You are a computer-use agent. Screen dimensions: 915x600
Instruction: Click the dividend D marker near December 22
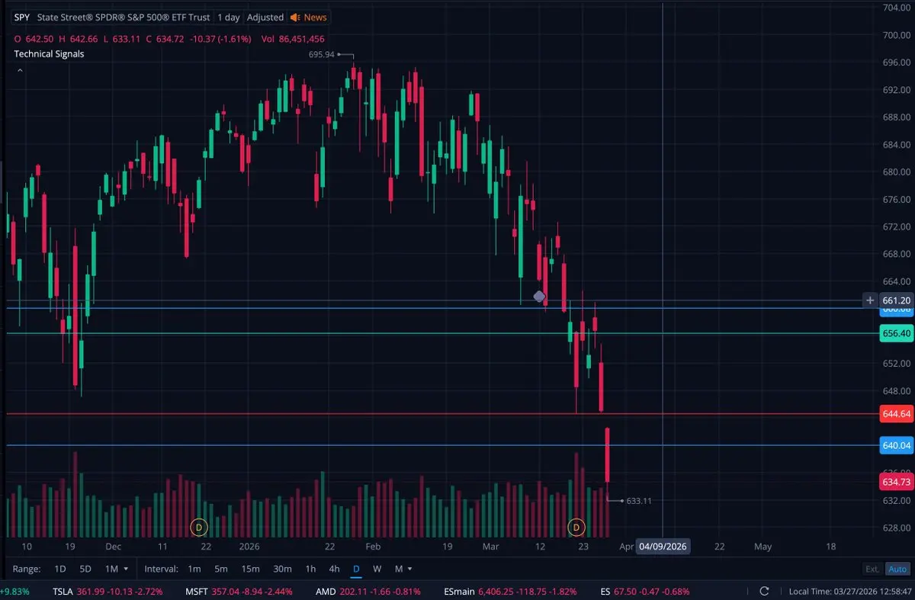198,527
